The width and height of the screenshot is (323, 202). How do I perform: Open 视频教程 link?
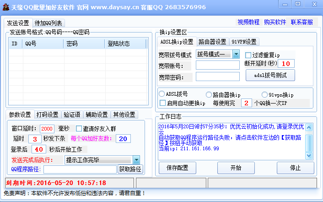tap(248, 22)
